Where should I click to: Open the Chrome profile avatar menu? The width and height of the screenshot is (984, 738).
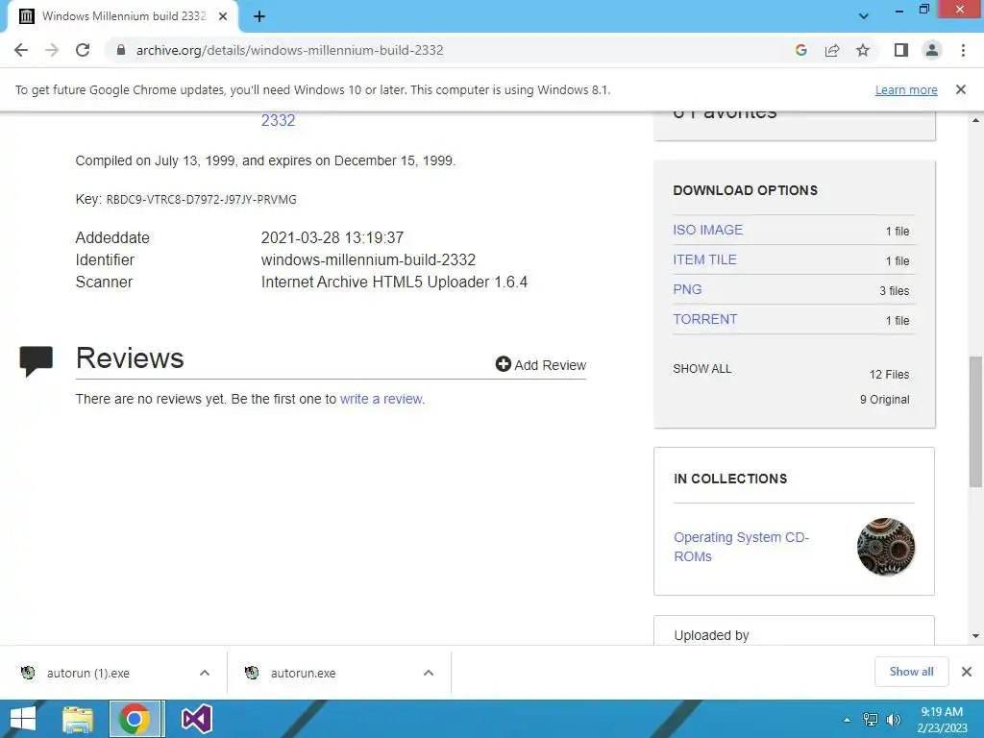(x=932, y=50)
